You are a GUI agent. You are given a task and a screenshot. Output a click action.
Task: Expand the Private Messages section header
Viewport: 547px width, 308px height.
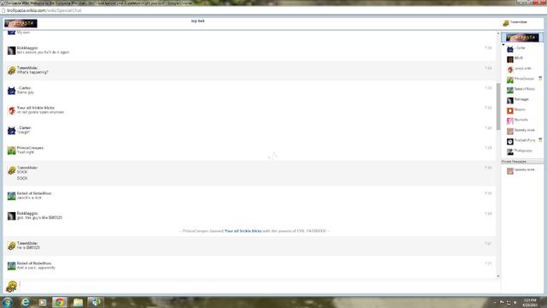(522, 162)
